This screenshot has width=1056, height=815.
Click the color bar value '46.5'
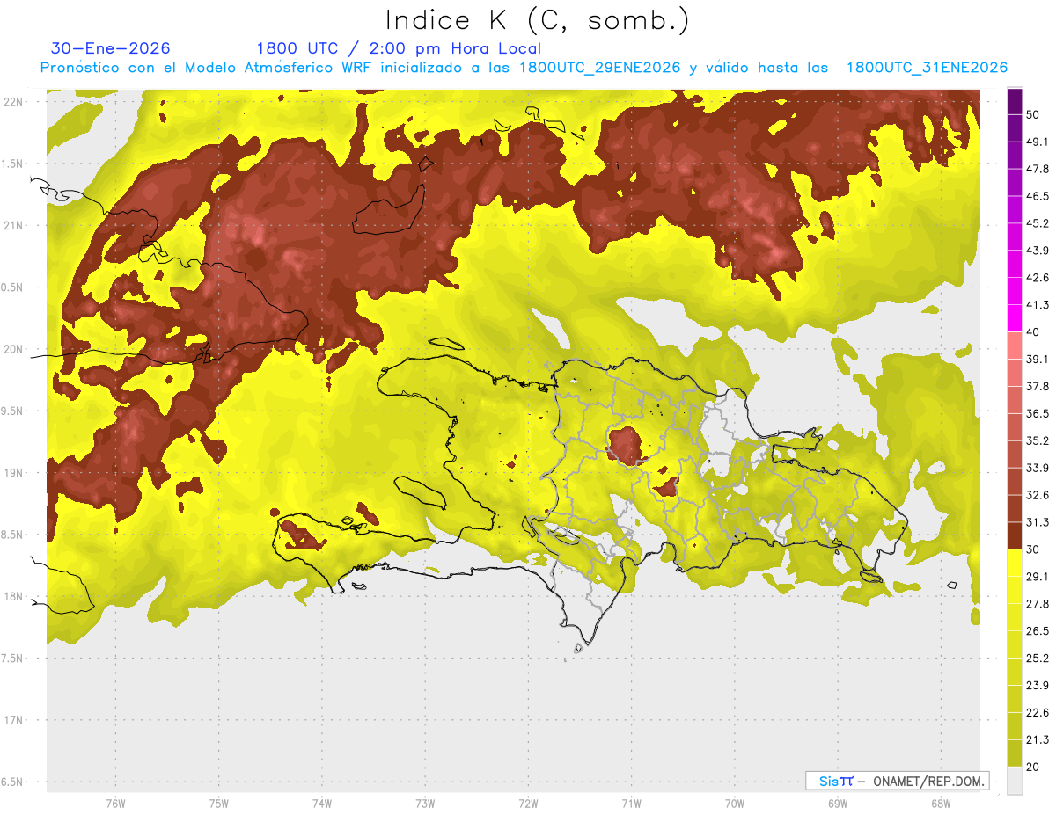click(1038, 196)
